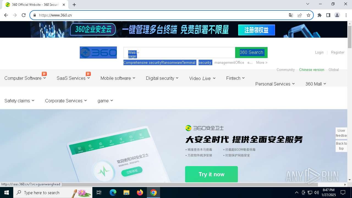Click the Login link

(x=319, y=52)
